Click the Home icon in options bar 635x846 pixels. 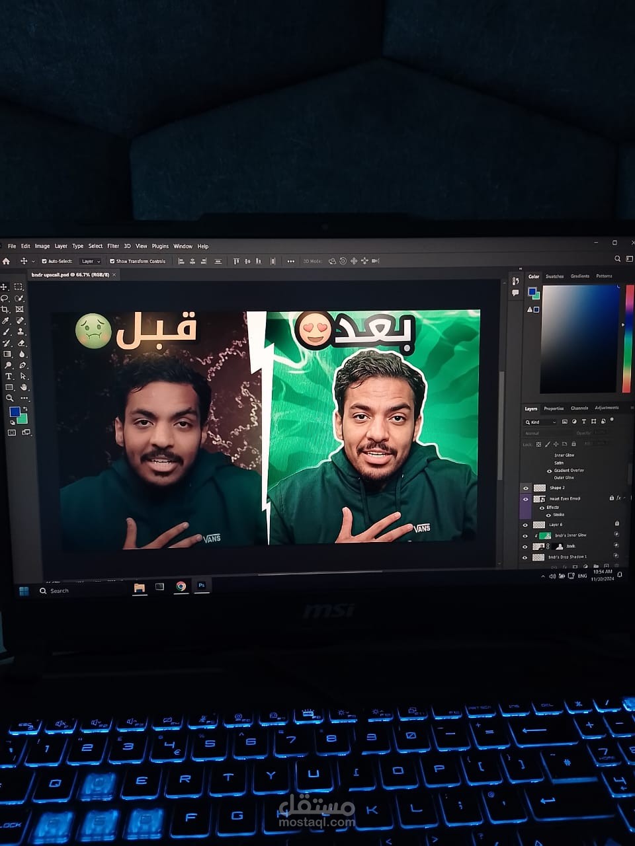(x=6, y=261)
